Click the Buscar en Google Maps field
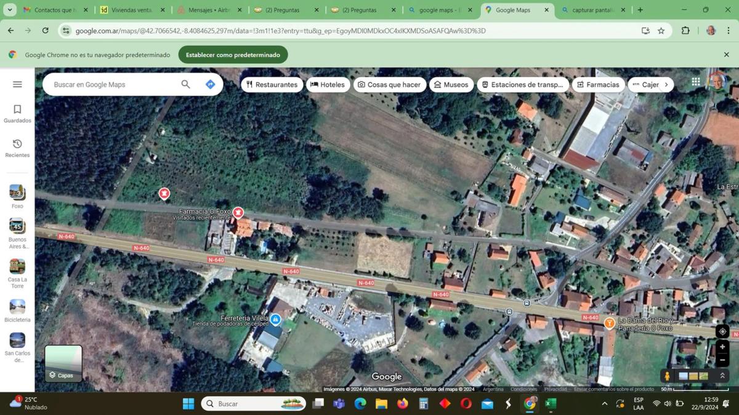The width and height of the screenshot is (739, 415). coord(114,84)
